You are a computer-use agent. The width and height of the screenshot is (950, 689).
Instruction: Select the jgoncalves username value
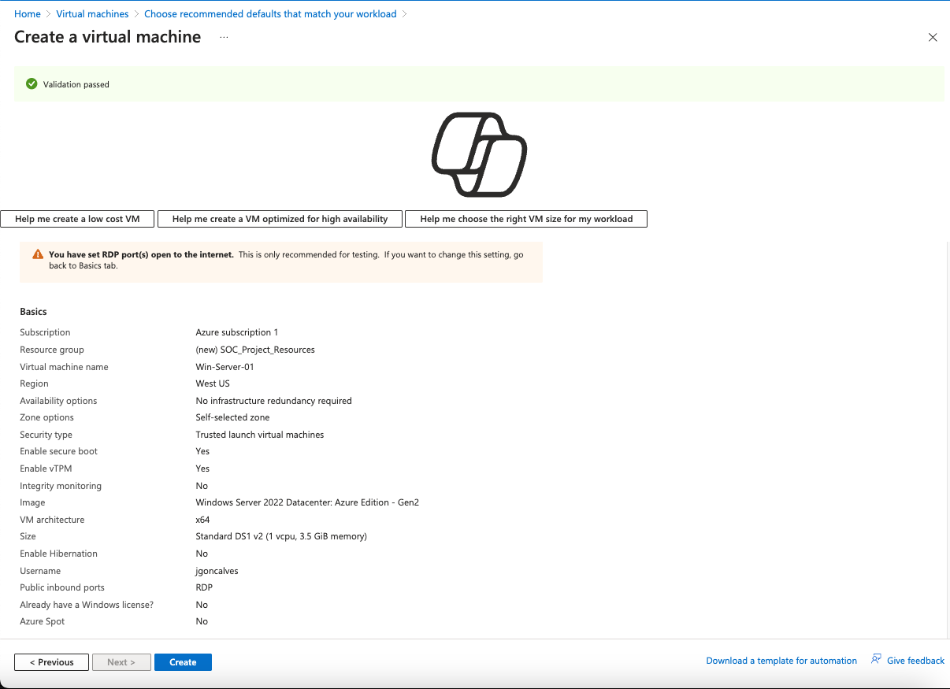[217, 571]
